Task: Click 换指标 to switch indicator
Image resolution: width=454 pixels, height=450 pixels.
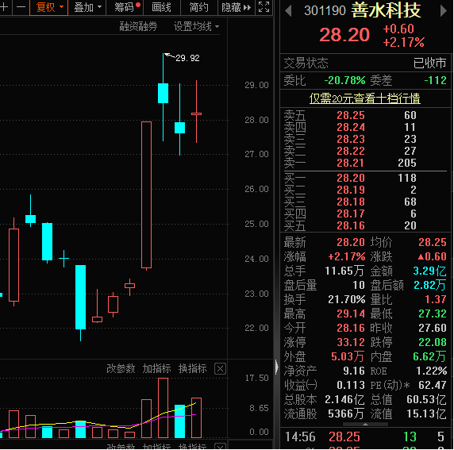Action: 193,368
